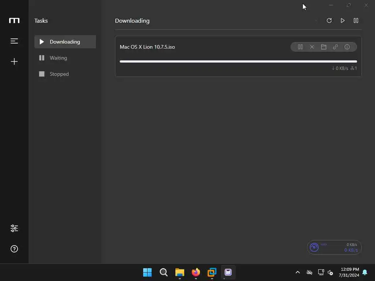Maximize the Motrix window

[x=349, y=5]
